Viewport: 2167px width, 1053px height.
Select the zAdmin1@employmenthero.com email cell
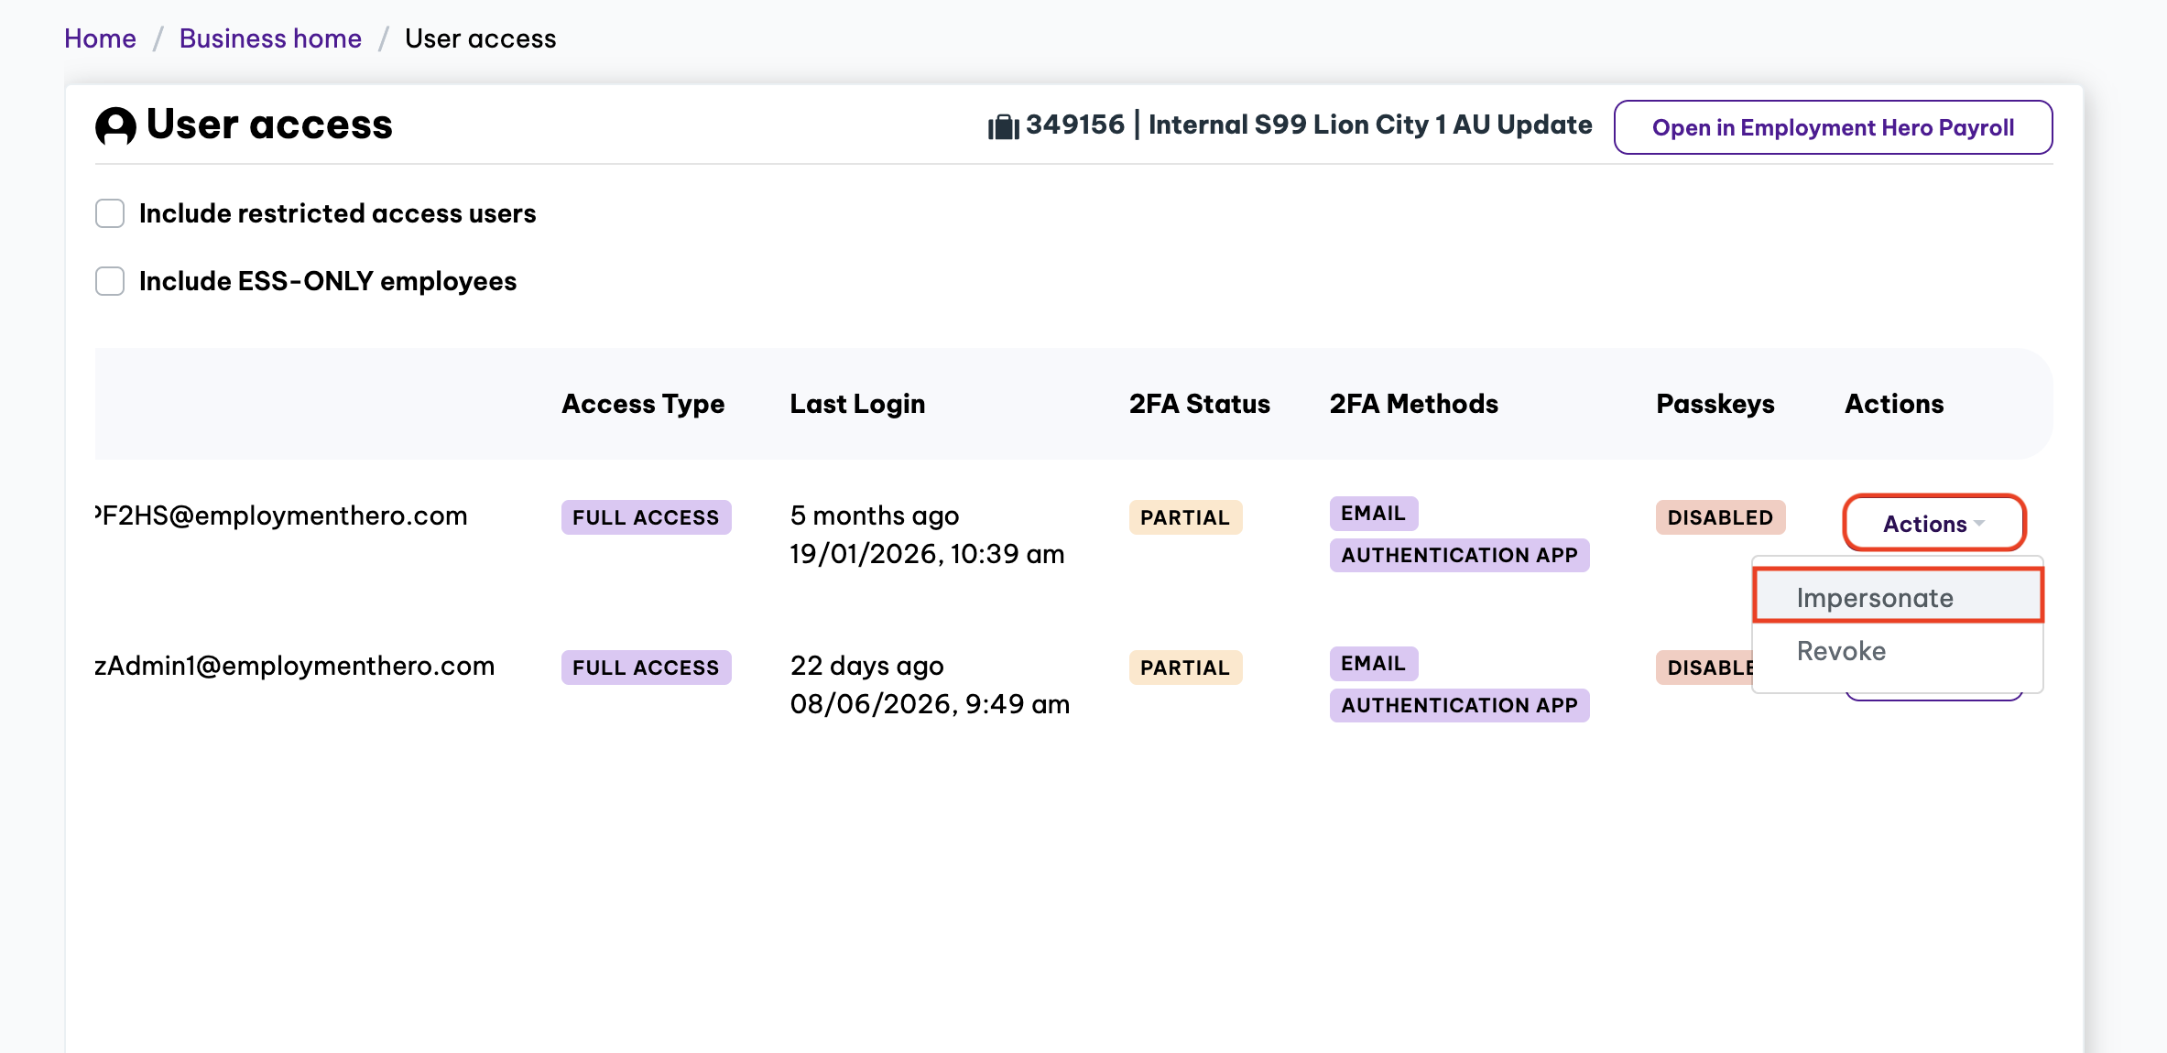point(294,666)
